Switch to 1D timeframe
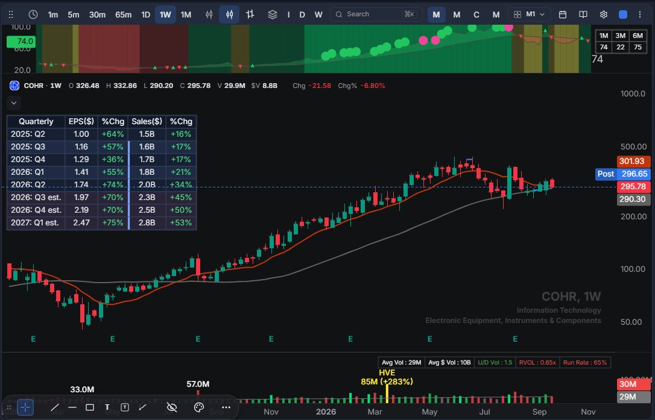Viewport: 655px width, 420px height. tap(145, 14)
